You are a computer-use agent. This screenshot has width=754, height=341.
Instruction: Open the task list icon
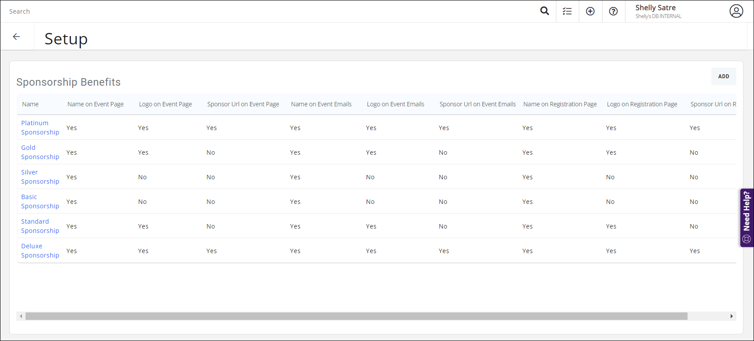pyautogui.click(x=567, y=11)
